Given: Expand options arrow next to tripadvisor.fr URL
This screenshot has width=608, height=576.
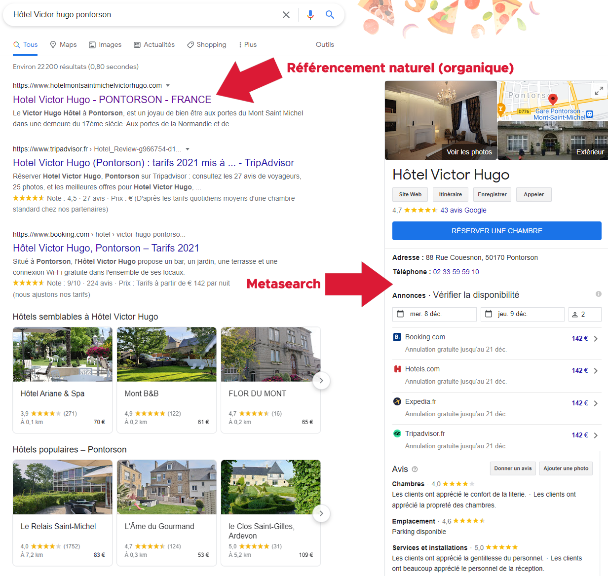Looking at the screenshot, I should coord(188,149).
